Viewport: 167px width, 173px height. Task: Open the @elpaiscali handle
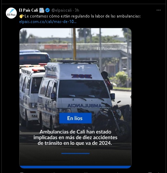coord(61,10)
